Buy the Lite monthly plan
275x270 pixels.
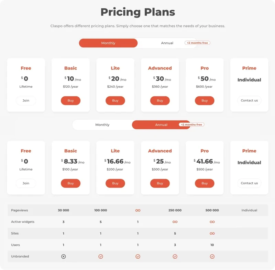coord(115,100)
